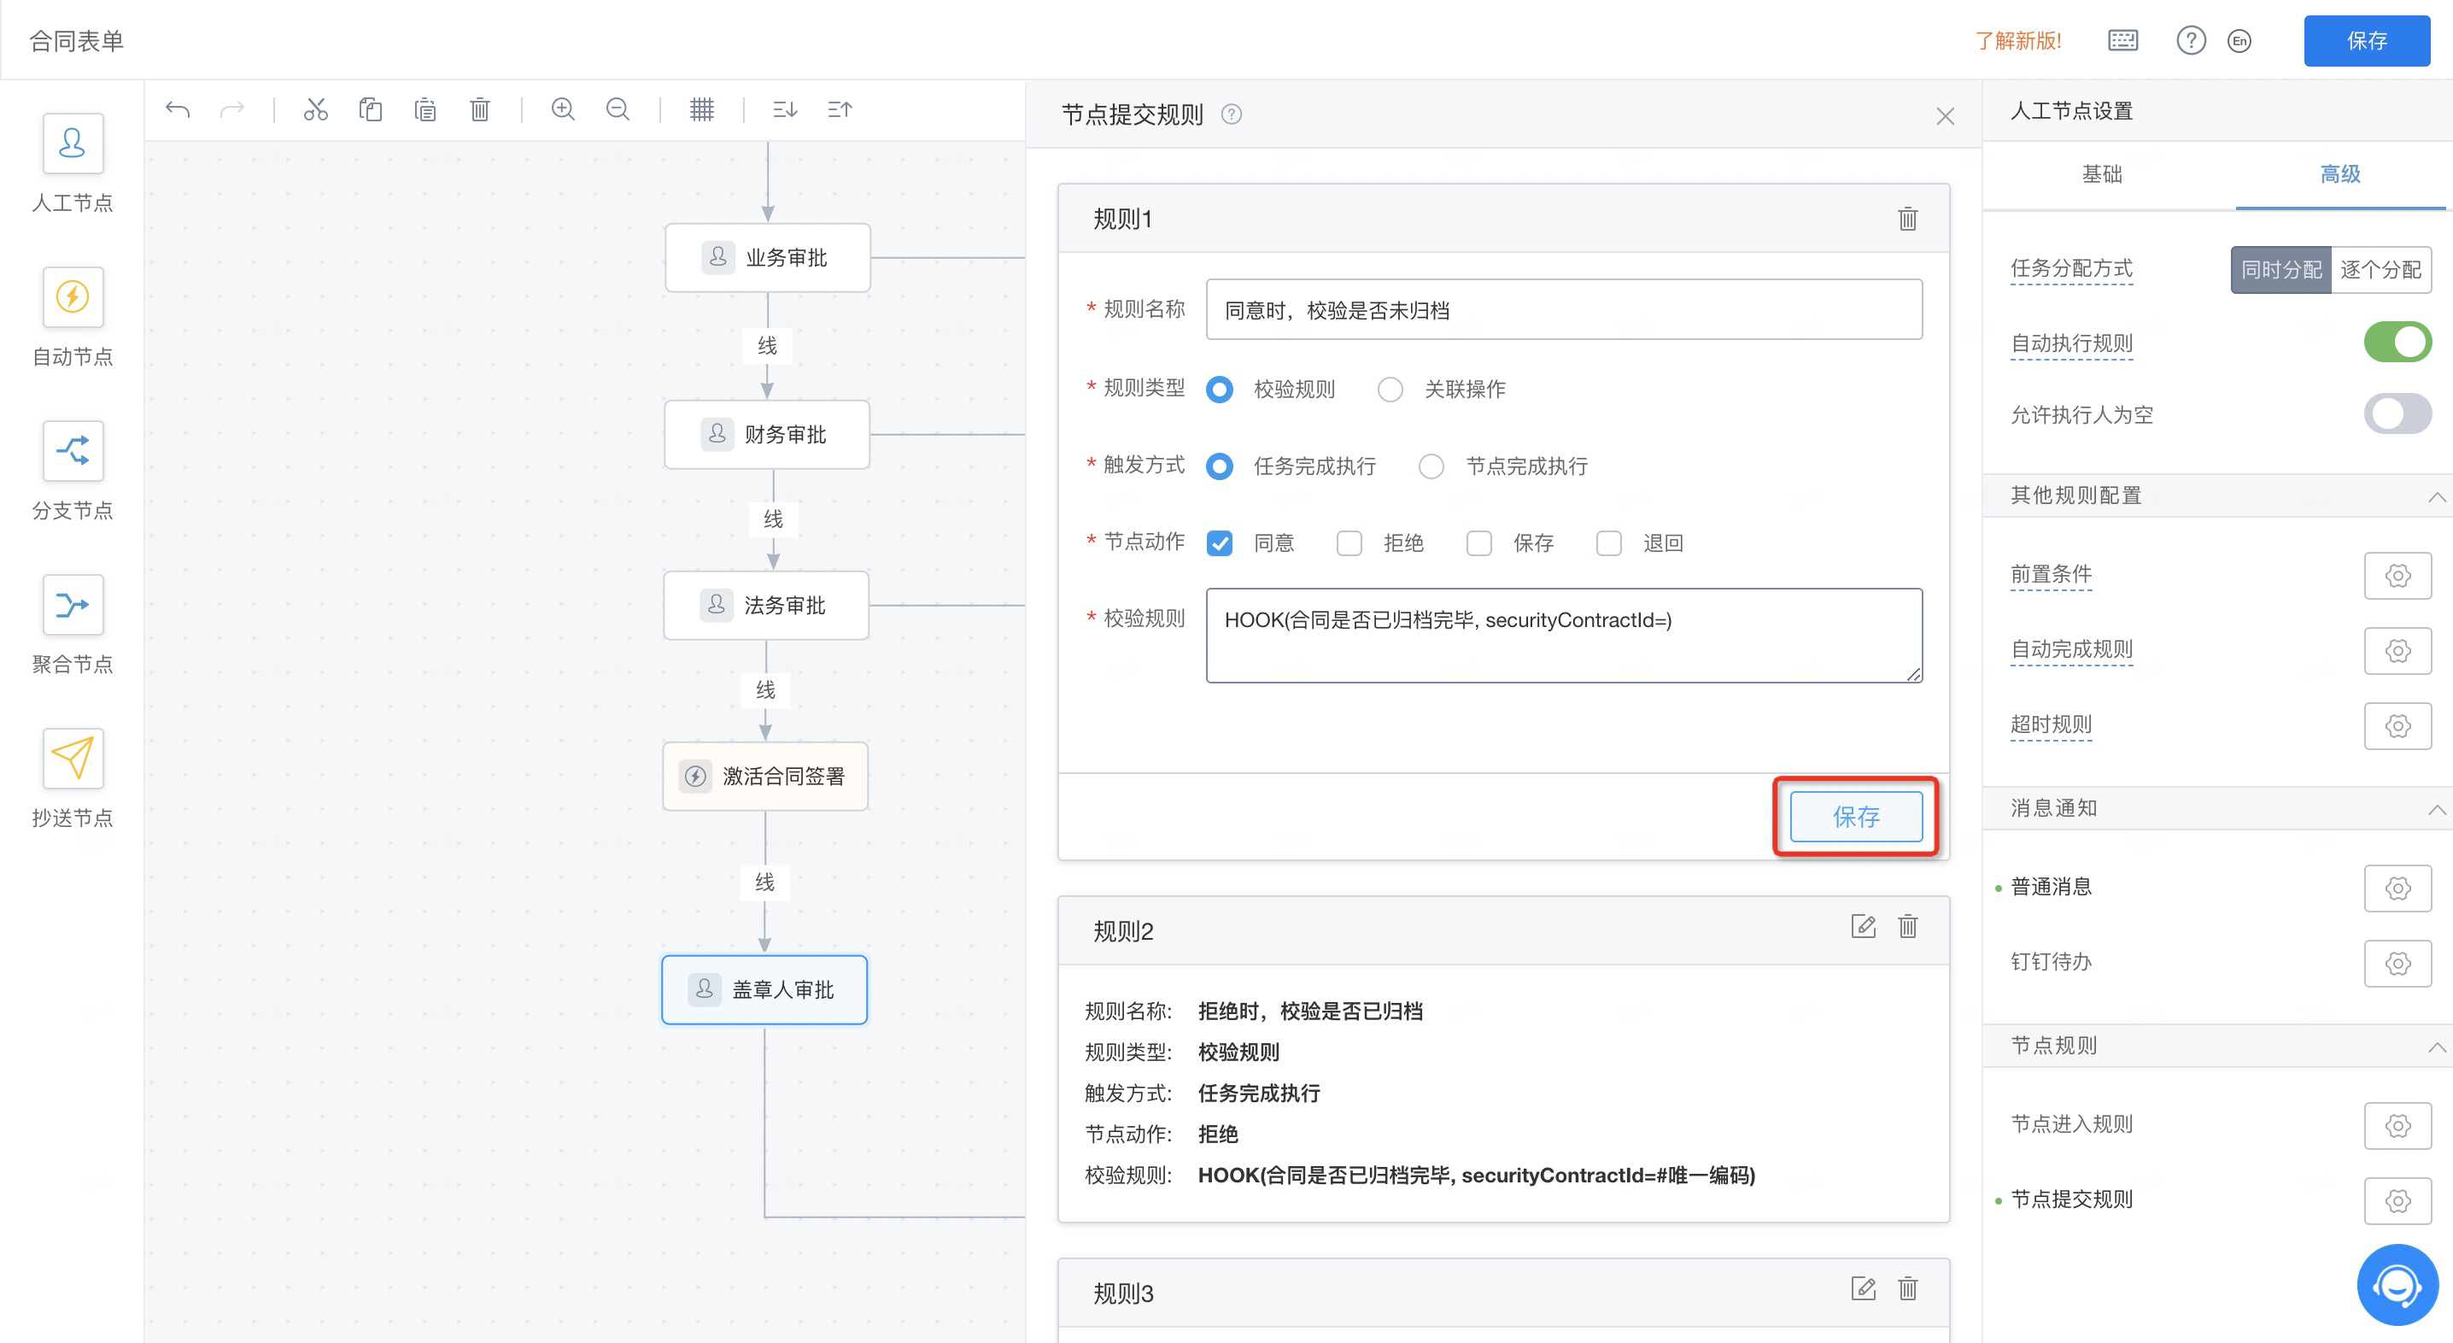Disable the 自动执行规则 switch
Screen dimensions: 2453x1343
(x=2397, y=343)
